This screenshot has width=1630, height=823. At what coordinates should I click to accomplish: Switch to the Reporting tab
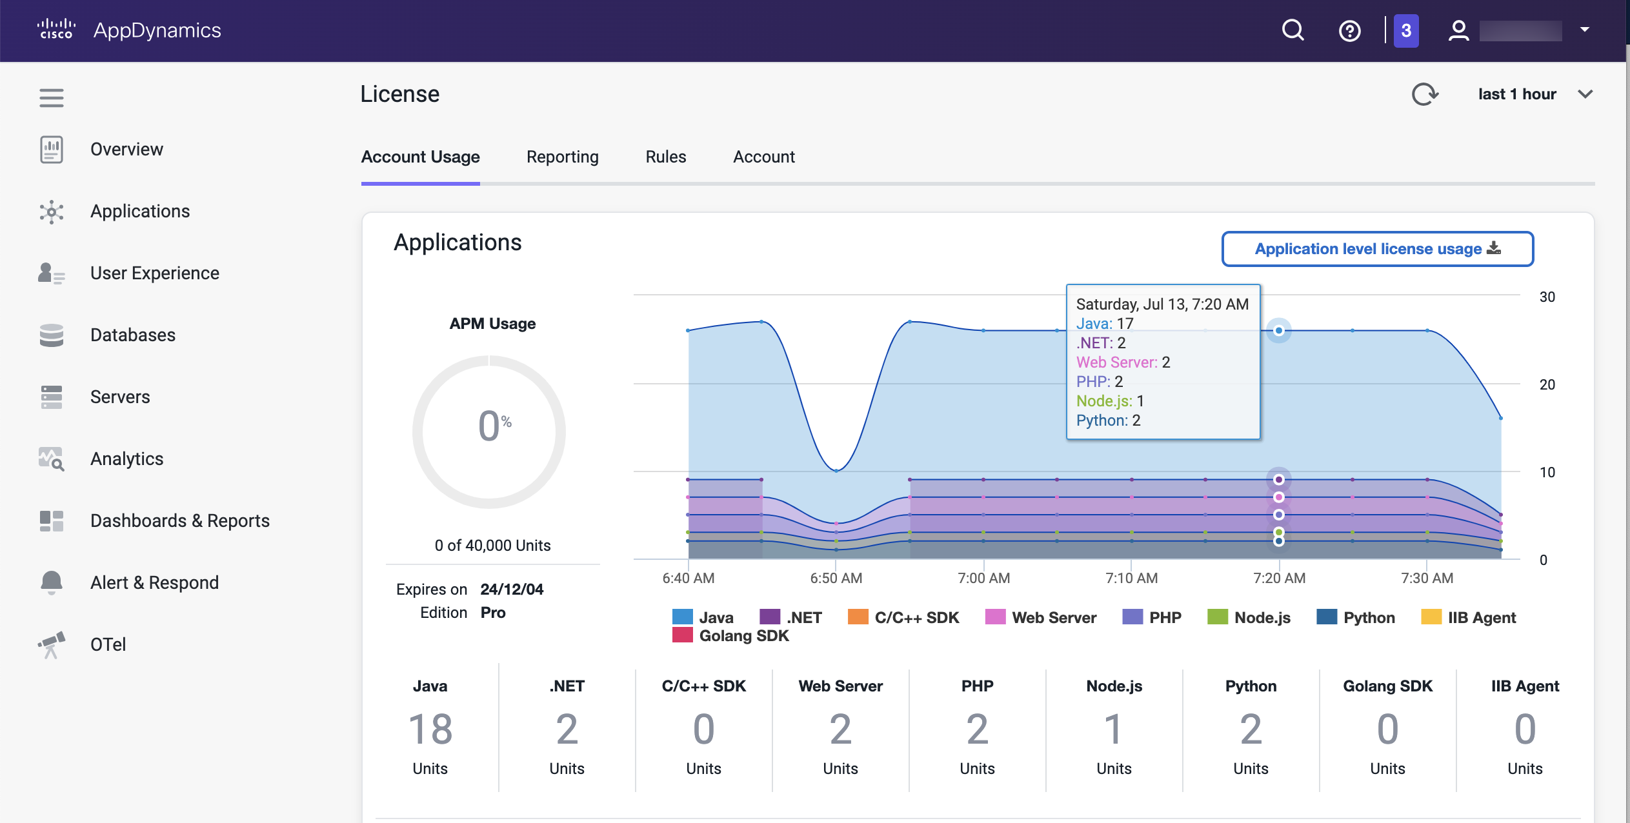click(563, 157)
